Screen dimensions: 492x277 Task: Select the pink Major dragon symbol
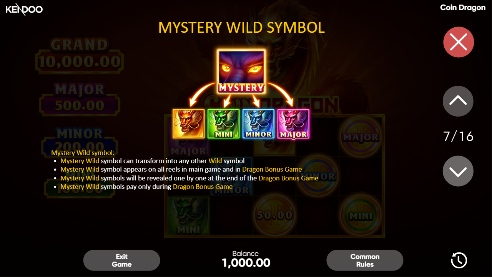click(x=293, y=124)
